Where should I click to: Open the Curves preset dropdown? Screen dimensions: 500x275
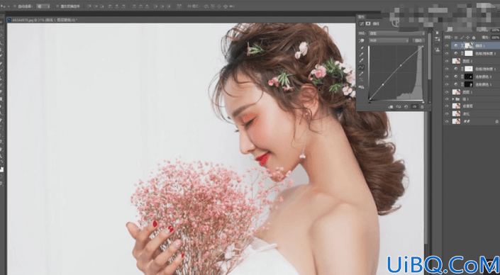(396, 33)
